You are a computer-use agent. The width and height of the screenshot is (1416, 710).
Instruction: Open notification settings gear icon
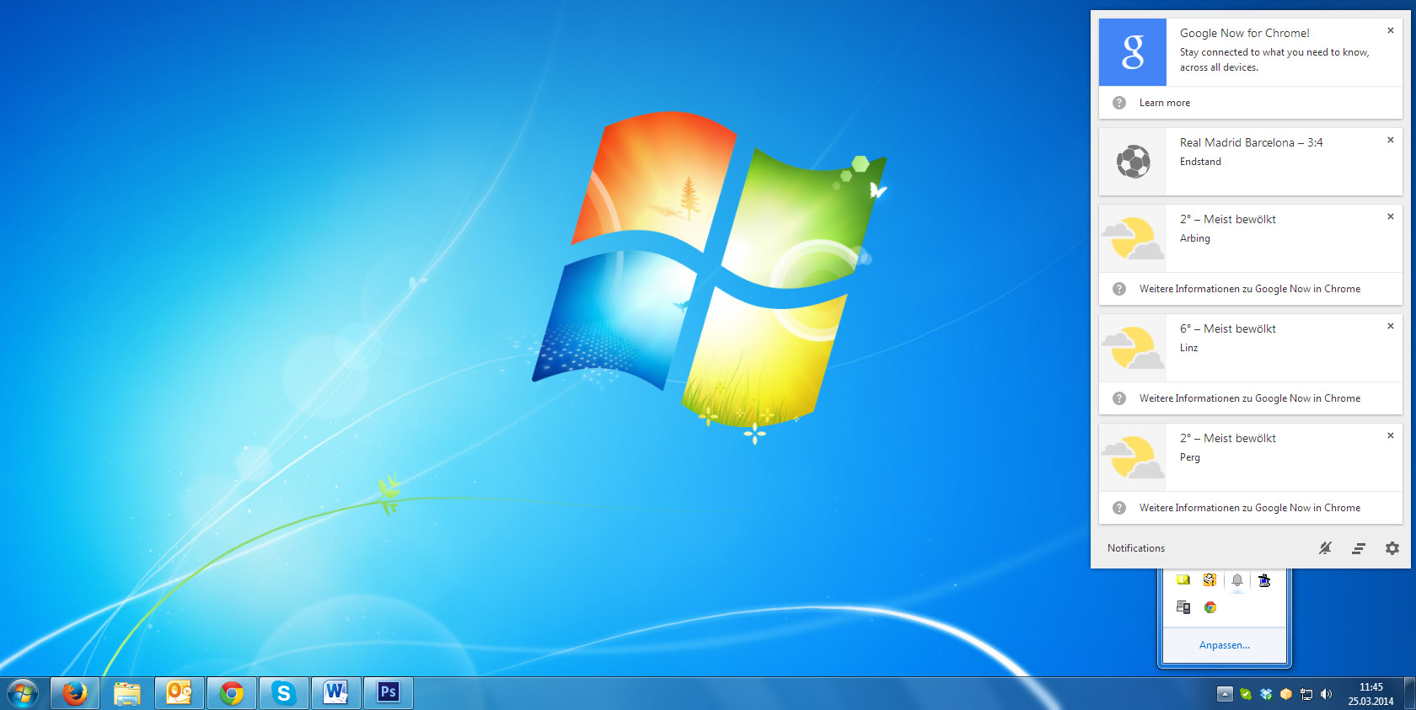(x=1392, y=548)
